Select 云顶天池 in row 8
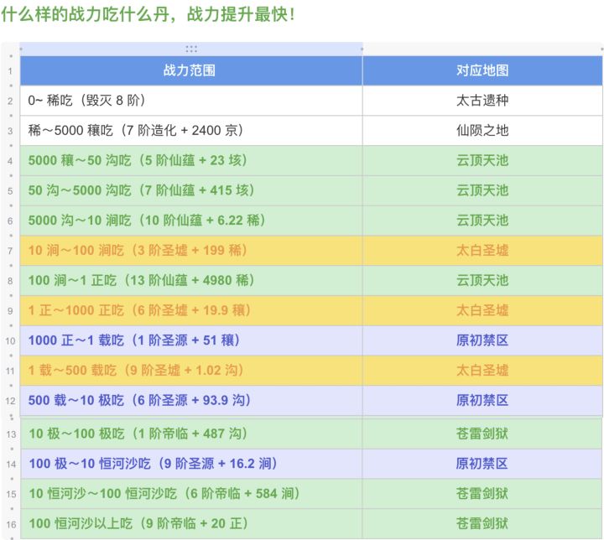The image size is (604, 540). click(482, 281)
